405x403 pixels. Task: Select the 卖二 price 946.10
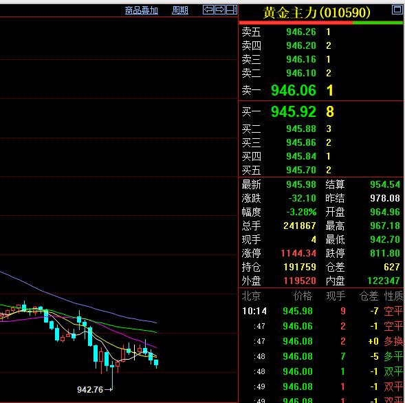pos(301,73)
